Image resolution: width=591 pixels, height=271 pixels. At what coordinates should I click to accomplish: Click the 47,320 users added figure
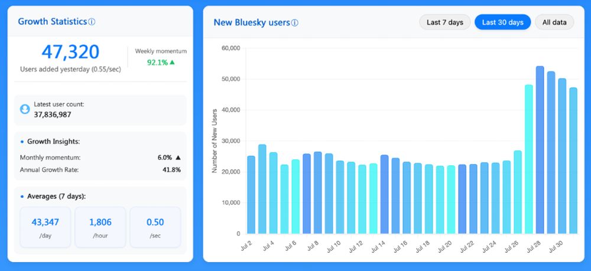(x=70, y=52)
